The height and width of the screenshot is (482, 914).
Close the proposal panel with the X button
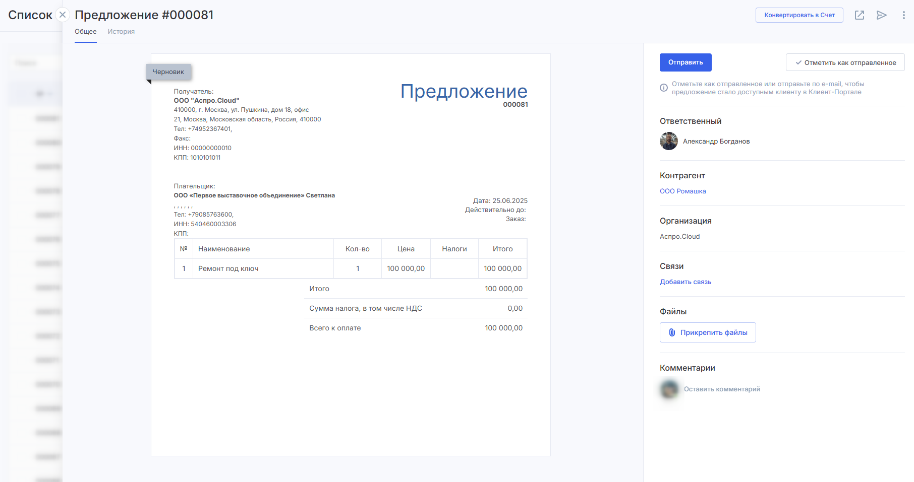[63, 15]
